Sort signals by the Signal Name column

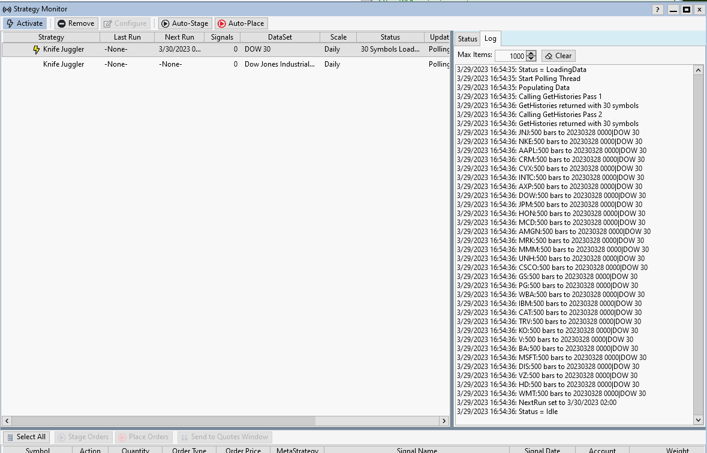[417, 450]
